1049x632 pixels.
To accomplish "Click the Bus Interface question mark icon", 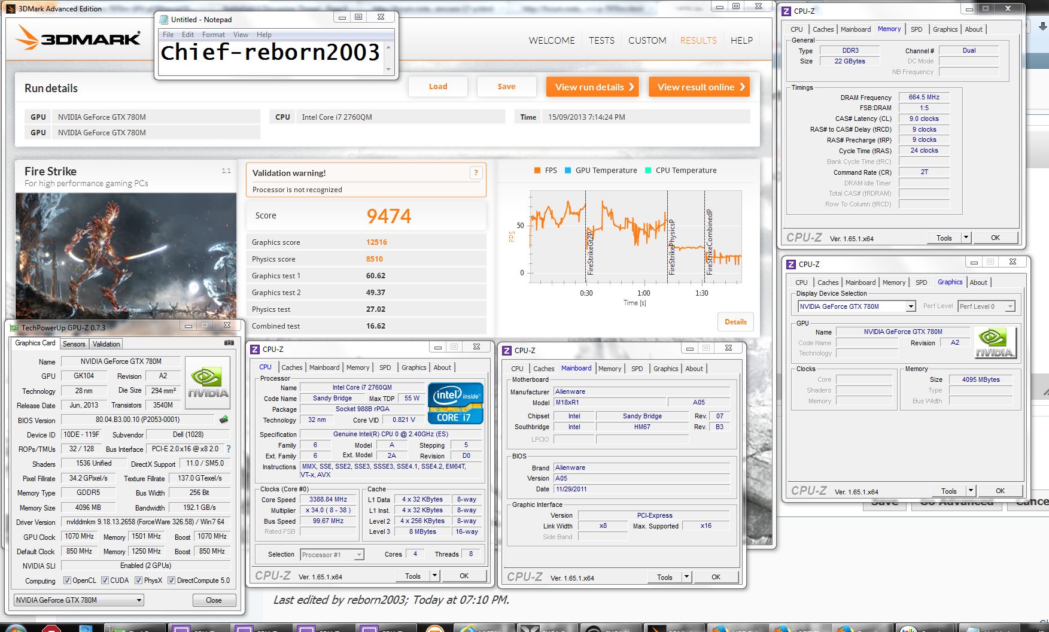I will pyautogui.click(x=228, y=449).
